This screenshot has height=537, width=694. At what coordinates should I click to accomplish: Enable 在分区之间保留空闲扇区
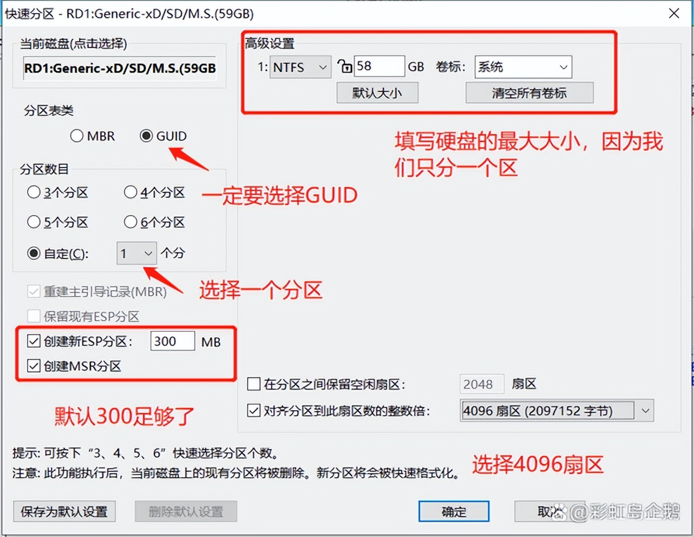(x=254, y=384)
